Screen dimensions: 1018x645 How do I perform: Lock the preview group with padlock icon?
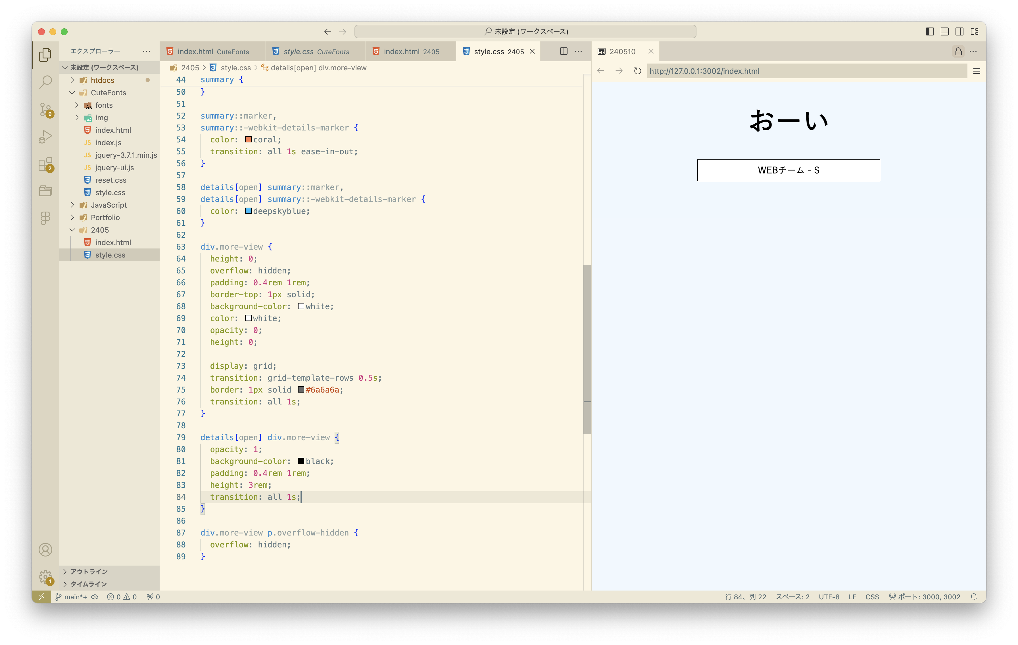958,51
